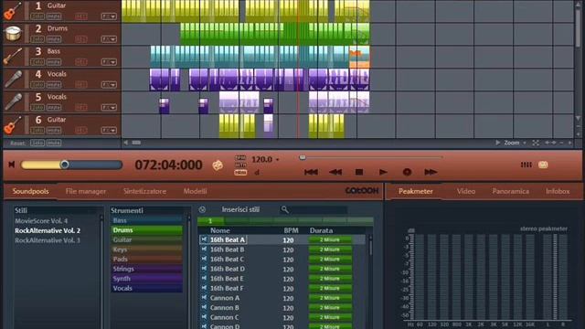Click the round icon left of Inserisci stili

tap(202, 209)
